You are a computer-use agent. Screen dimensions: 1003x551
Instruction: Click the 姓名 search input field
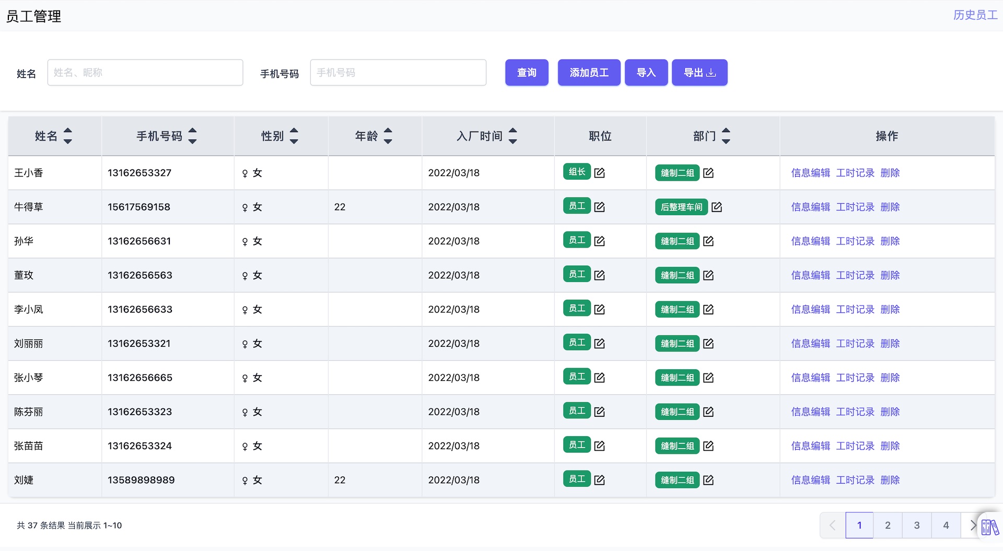click(x=145, y=73)
